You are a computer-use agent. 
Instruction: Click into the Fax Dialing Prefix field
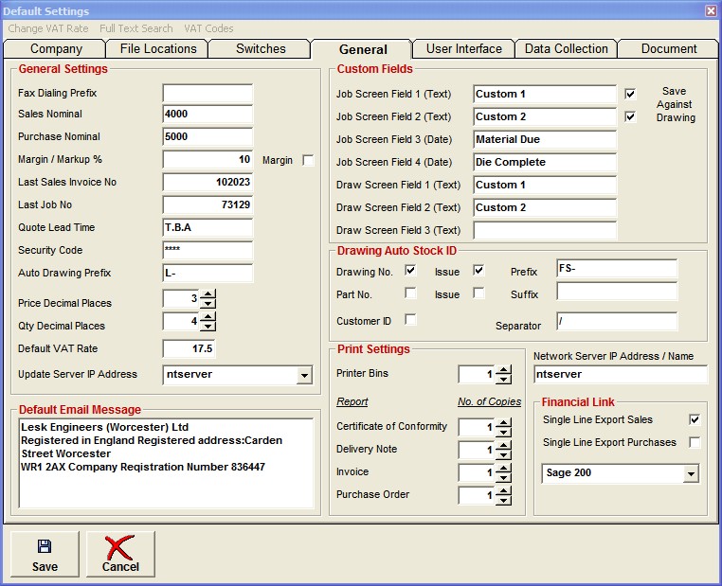[x=208, y=94]
